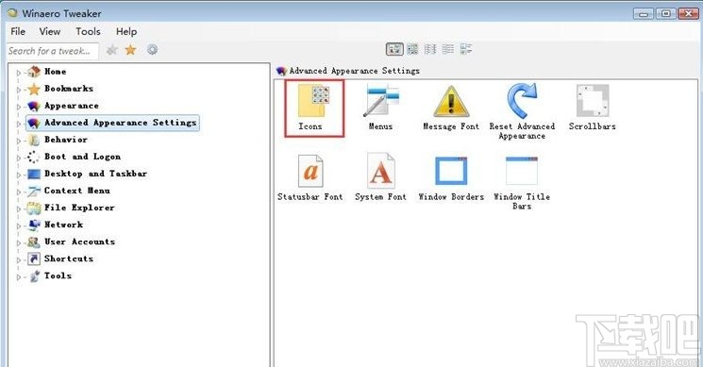
Task: Select File Explorer category
Action: [79, 208]
